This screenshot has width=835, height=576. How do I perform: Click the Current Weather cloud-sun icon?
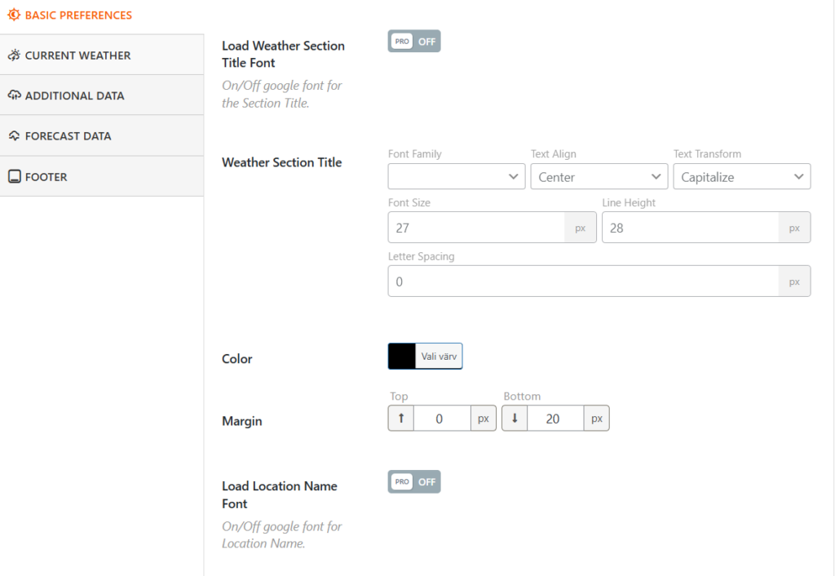pos(14,55)
